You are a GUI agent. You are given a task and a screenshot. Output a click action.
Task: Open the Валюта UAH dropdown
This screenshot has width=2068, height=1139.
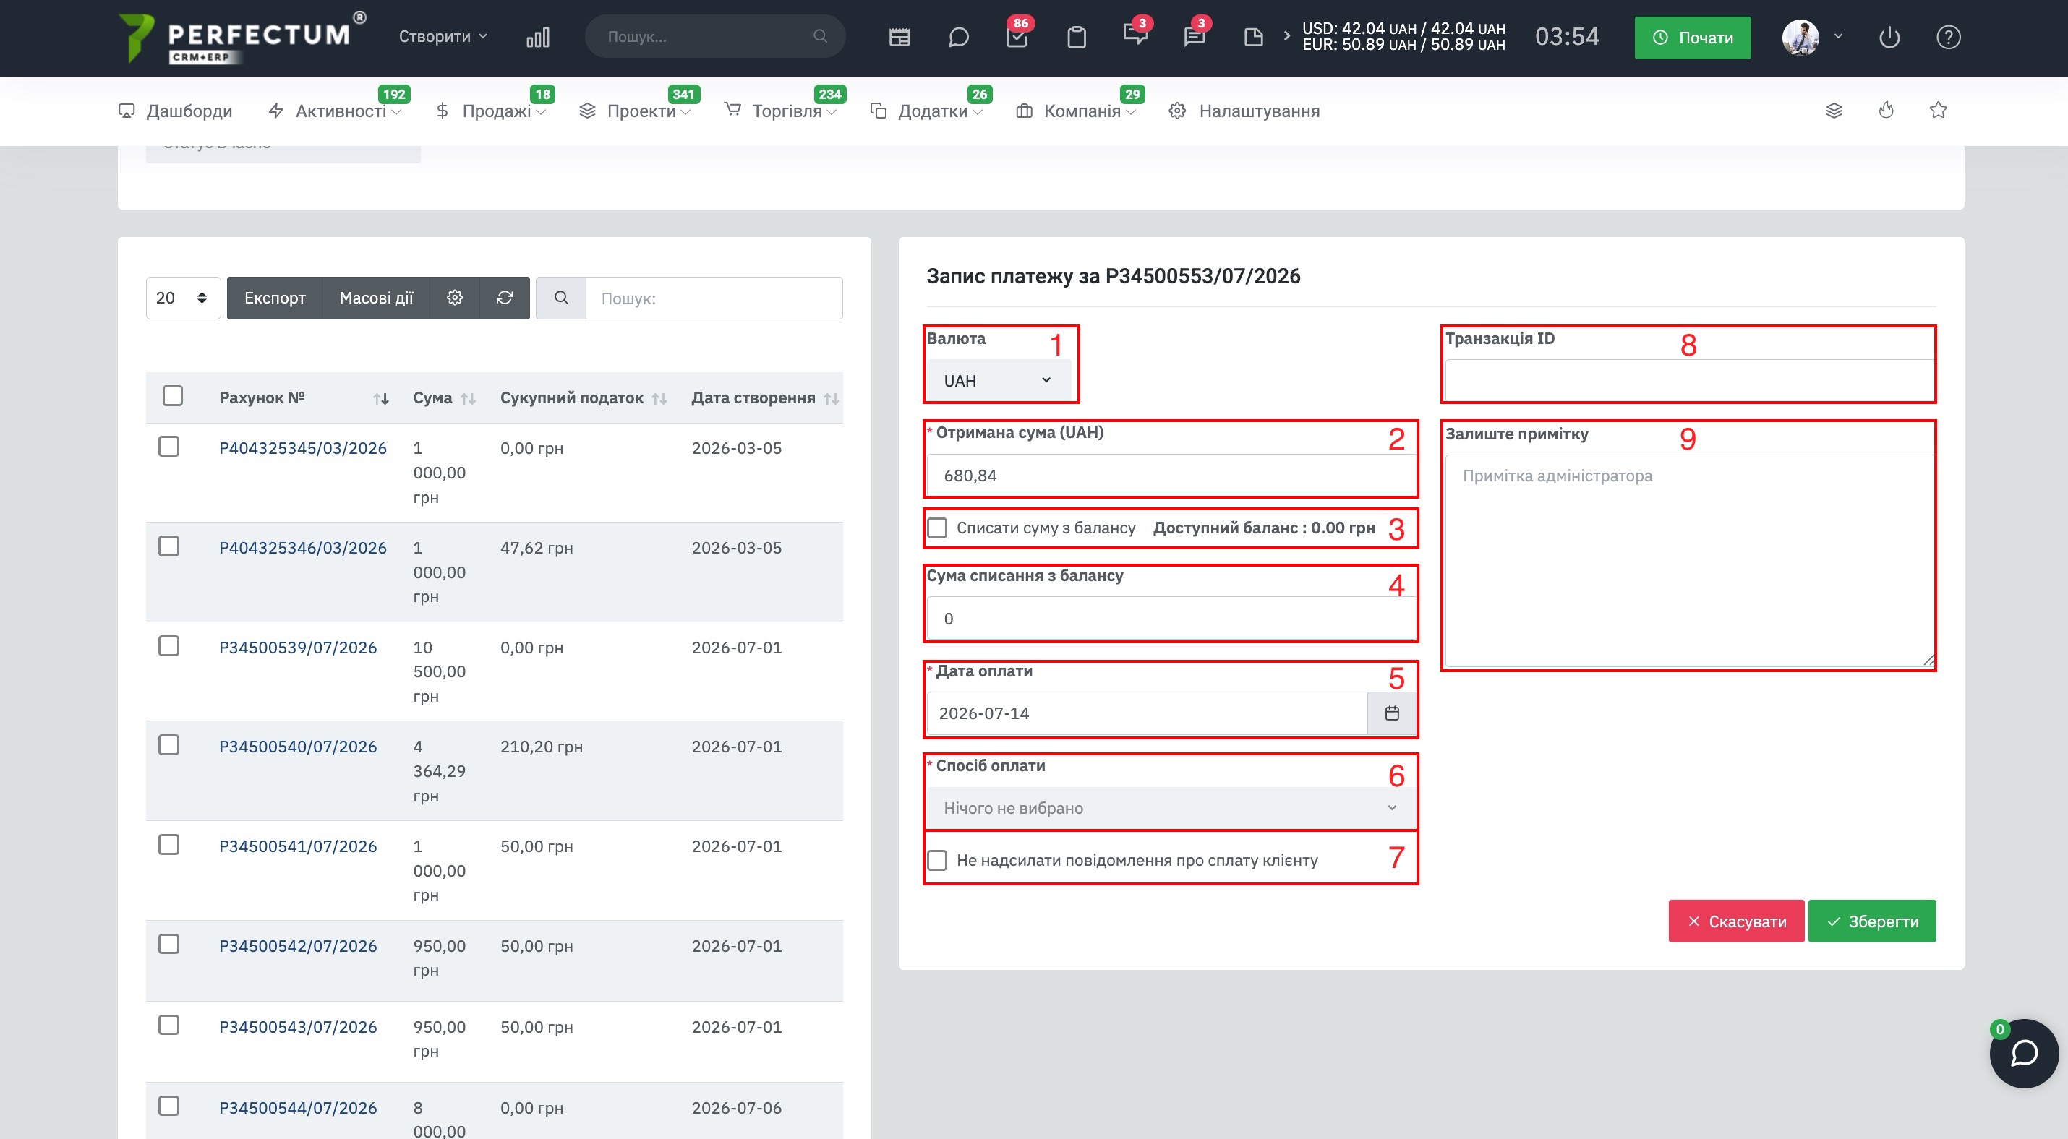[998, 380]
